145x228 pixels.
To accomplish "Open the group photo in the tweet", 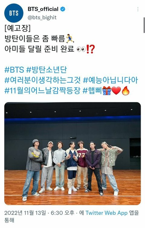I will click(72, 154).
